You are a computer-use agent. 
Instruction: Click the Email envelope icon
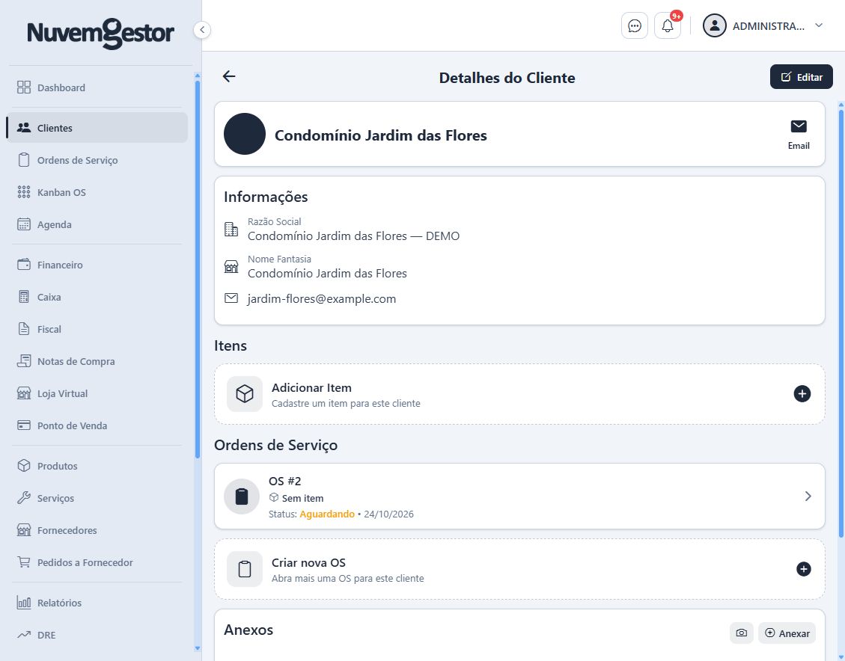point(798,126)
